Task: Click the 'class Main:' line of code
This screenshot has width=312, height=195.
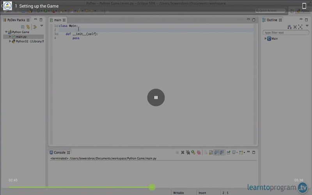Action: pos(68,26)
